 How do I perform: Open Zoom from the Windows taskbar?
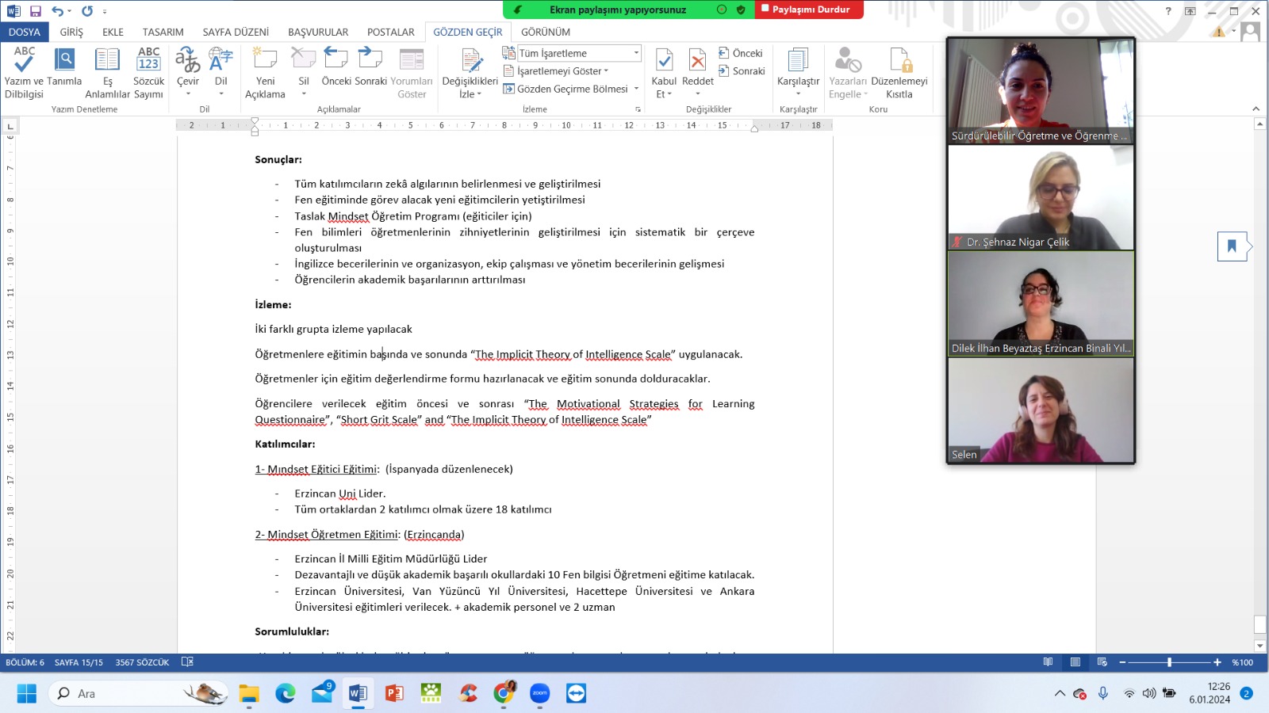pyautogui.click(x=540, y=693)
